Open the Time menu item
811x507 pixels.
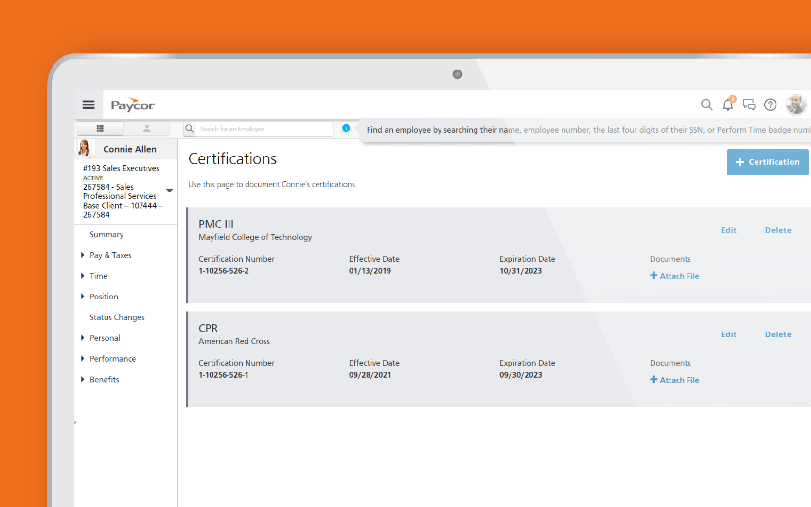click(98, 276)
